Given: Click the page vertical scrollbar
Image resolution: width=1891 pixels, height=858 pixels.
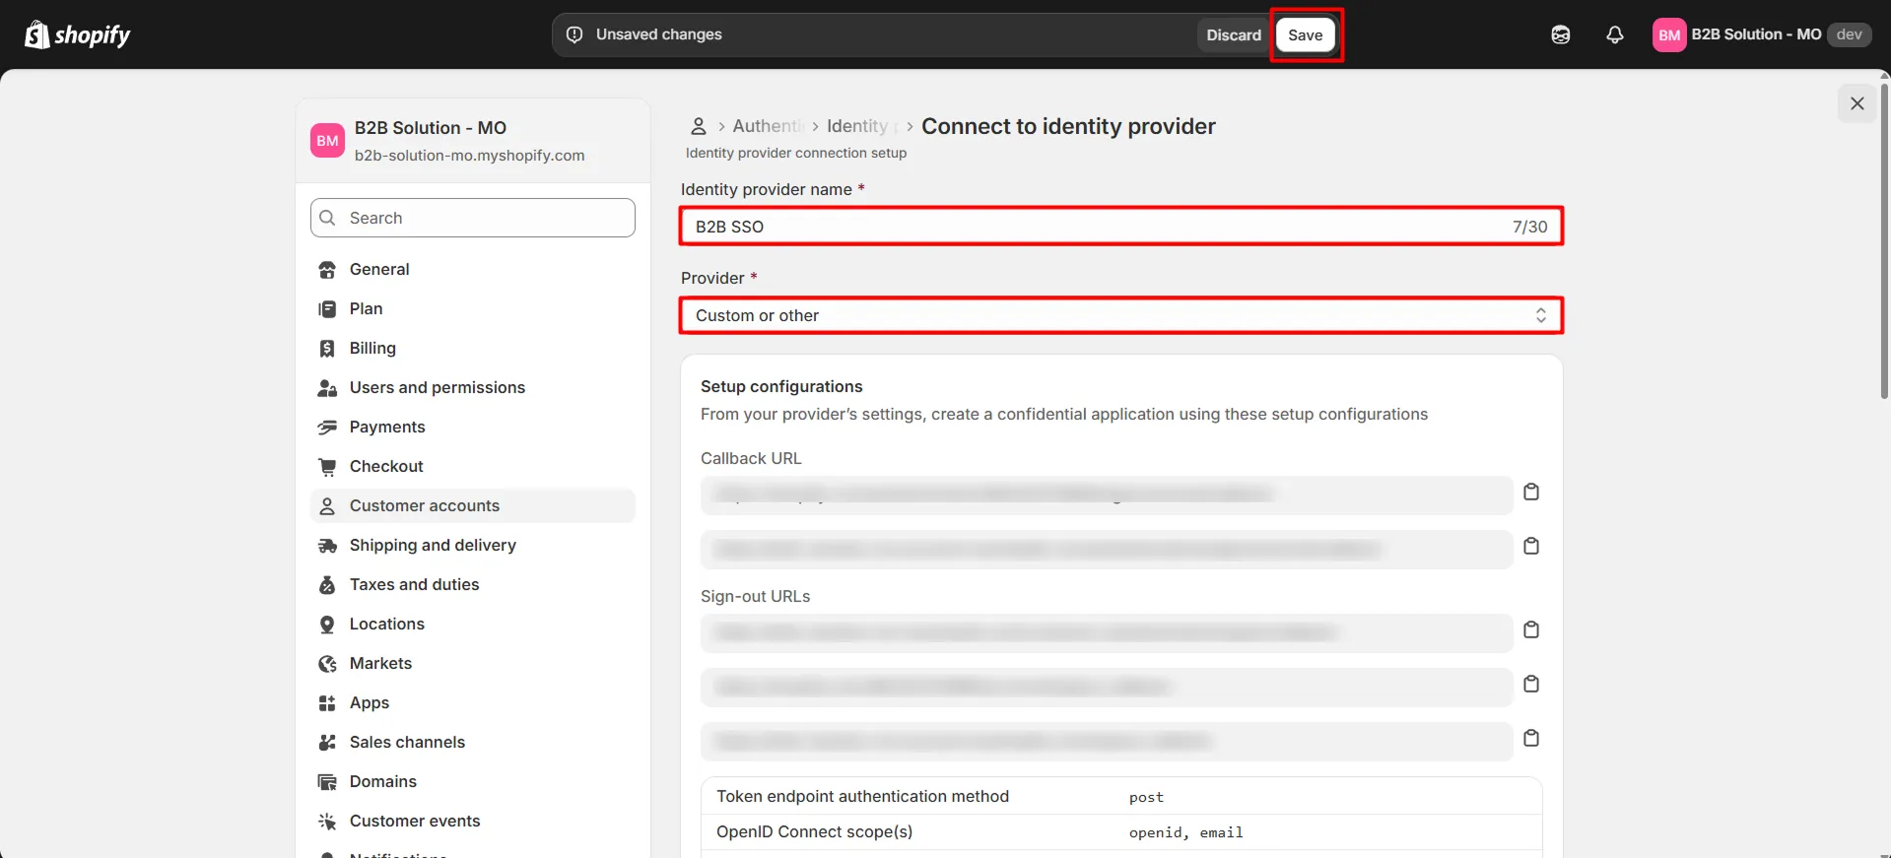Looking at the screenshot, I should [1884, 241].
